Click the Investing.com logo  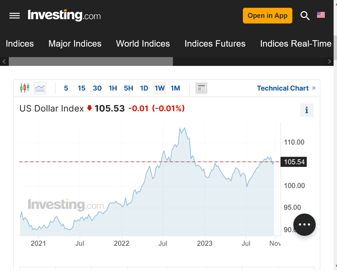tap(64, 16)
